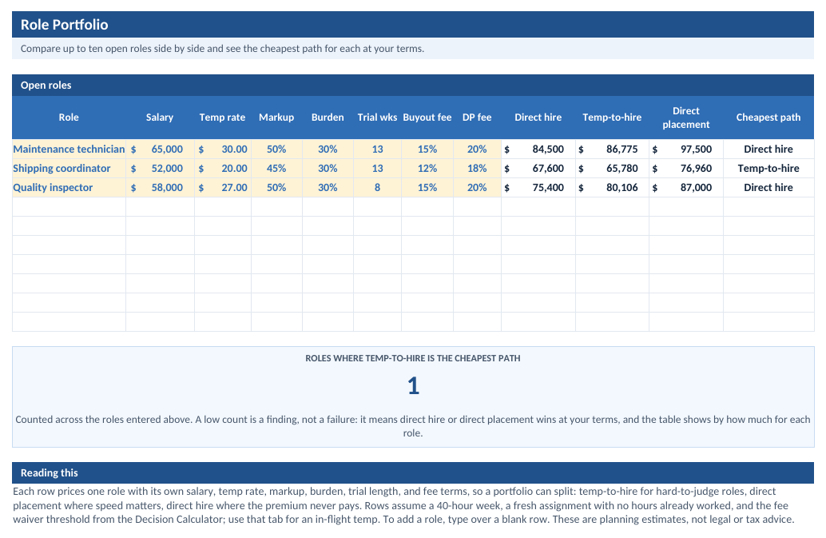Click the 76,960 direct placement value
Viewport: 826px width, 538px height.
(x=686, y=168)
